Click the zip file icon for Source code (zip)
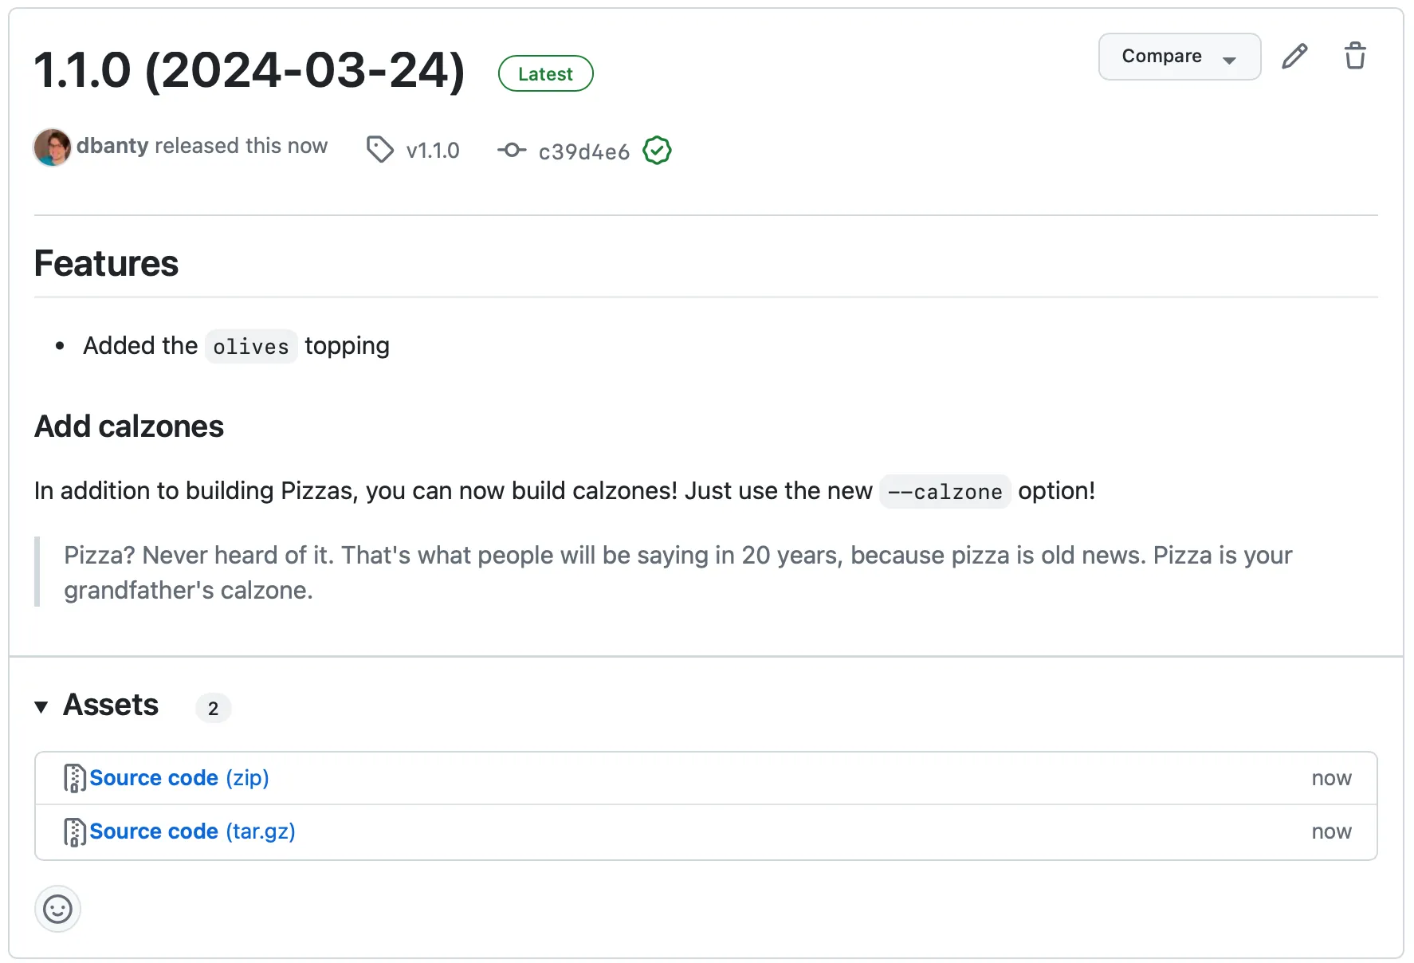 point(73,777)
